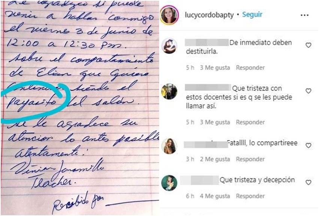
Task: Like the 'Fatalll, lo compartireee' comment
Action: click(308, 145)
